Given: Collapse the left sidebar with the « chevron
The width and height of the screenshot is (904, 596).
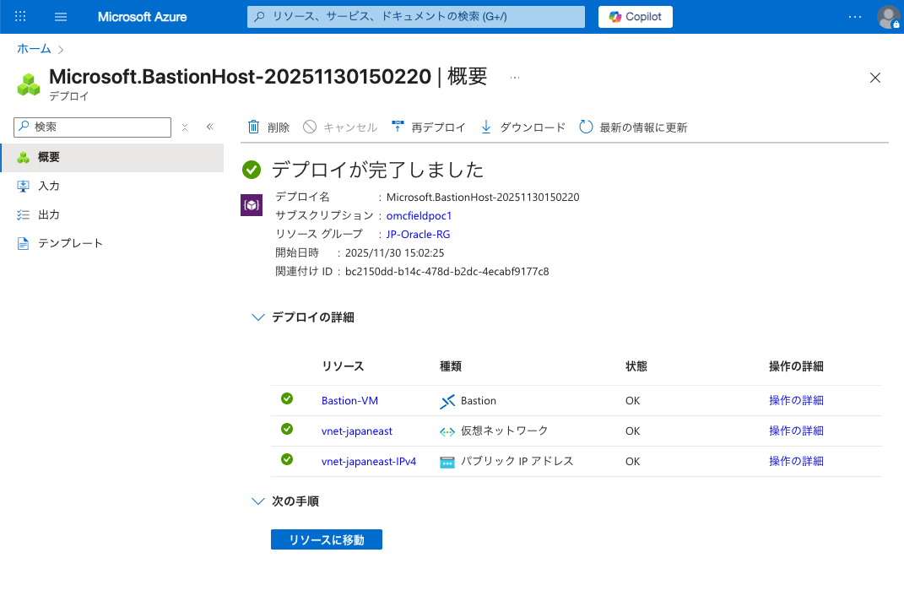Looking at the screenshot, I should [209, 126].
